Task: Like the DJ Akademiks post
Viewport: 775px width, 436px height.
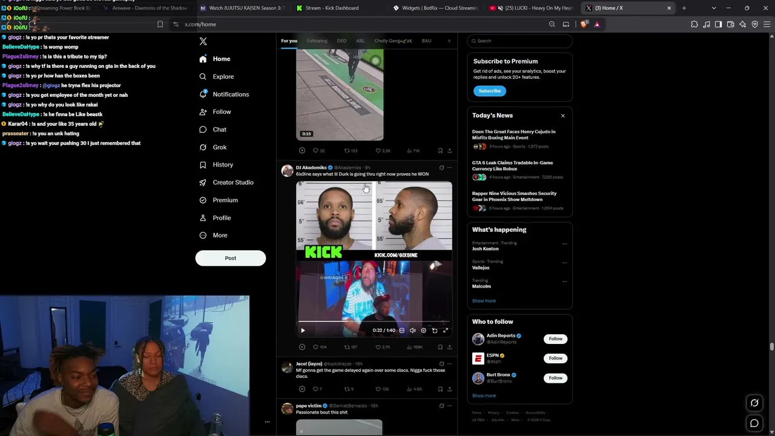Action: 383,347
